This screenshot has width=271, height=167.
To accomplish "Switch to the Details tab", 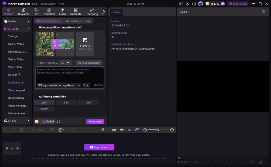I will click(117, 12).
